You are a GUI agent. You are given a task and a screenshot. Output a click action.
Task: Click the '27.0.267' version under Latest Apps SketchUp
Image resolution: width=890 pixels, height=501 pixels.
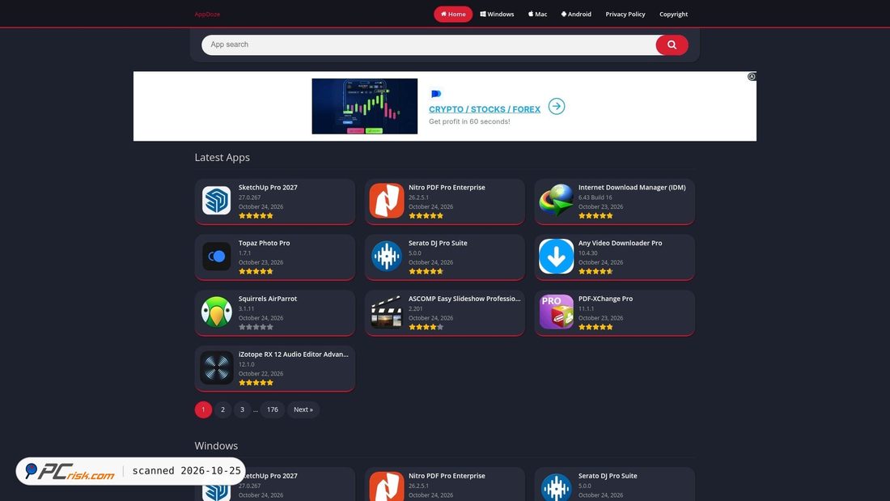[x=249, y=197]
